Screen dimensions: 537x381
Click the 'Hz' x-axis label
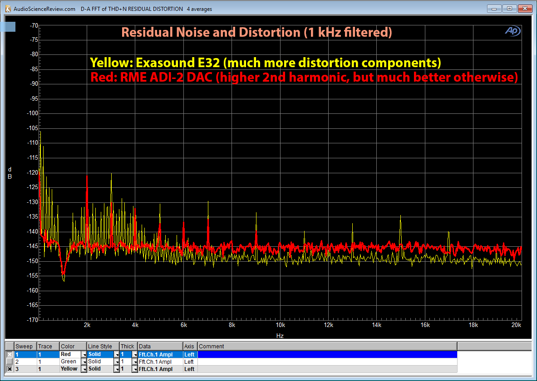coord(280,336)
